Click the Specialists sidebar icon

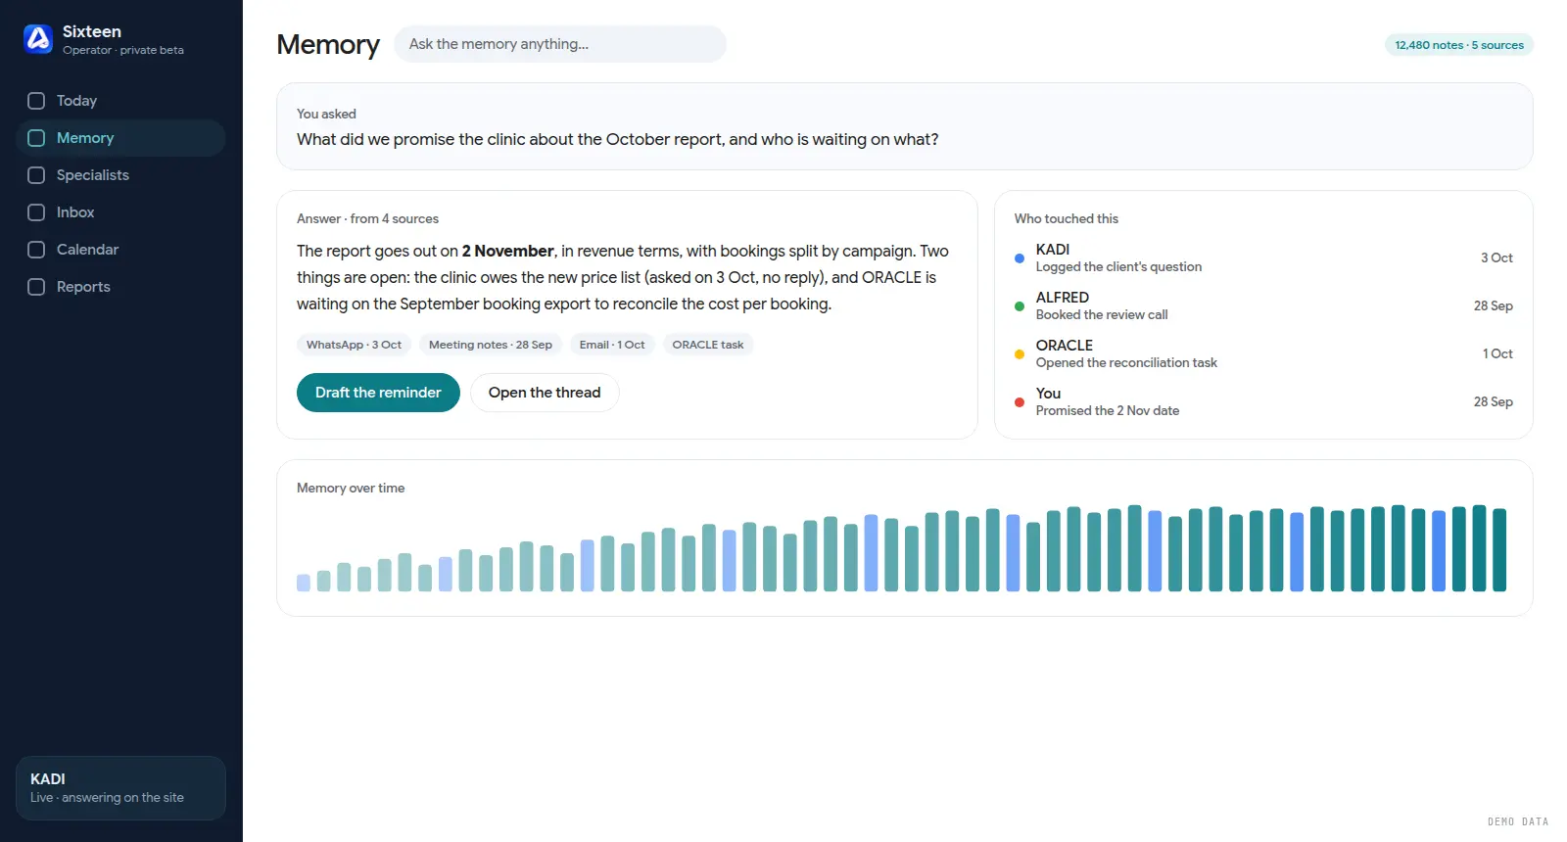36,175
